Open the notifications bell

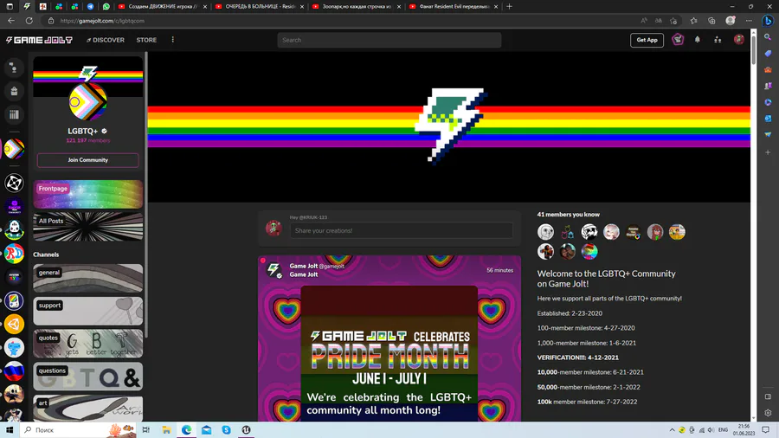[698, 40]
